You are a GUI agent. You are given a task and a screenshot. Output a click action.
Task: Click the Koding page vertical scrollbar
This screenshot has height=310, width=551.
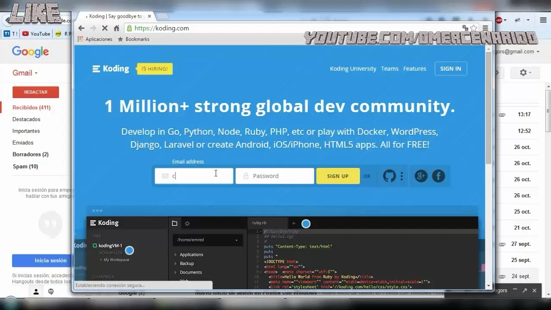coord(488,108)
